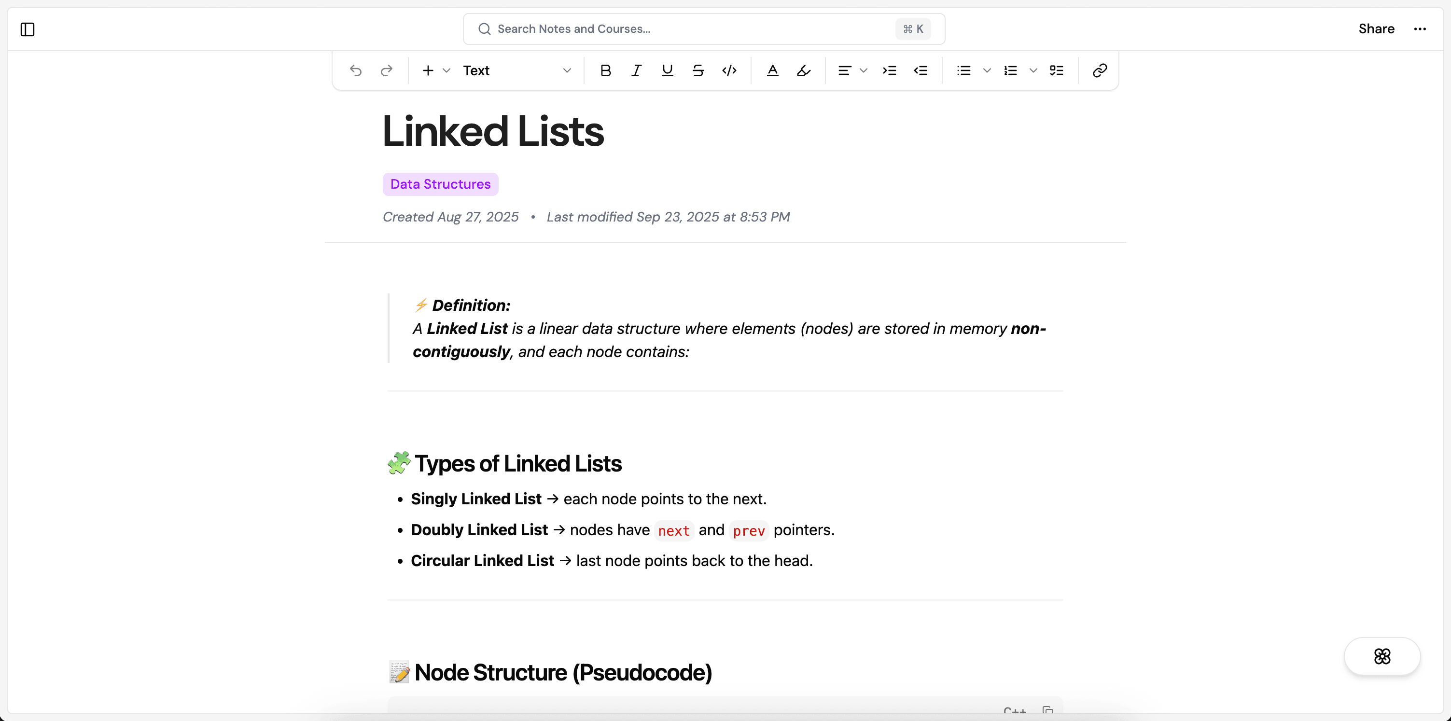Open the three-dot more options menu
Screen dimensions: 1451x721
[x=1420, y=29]
